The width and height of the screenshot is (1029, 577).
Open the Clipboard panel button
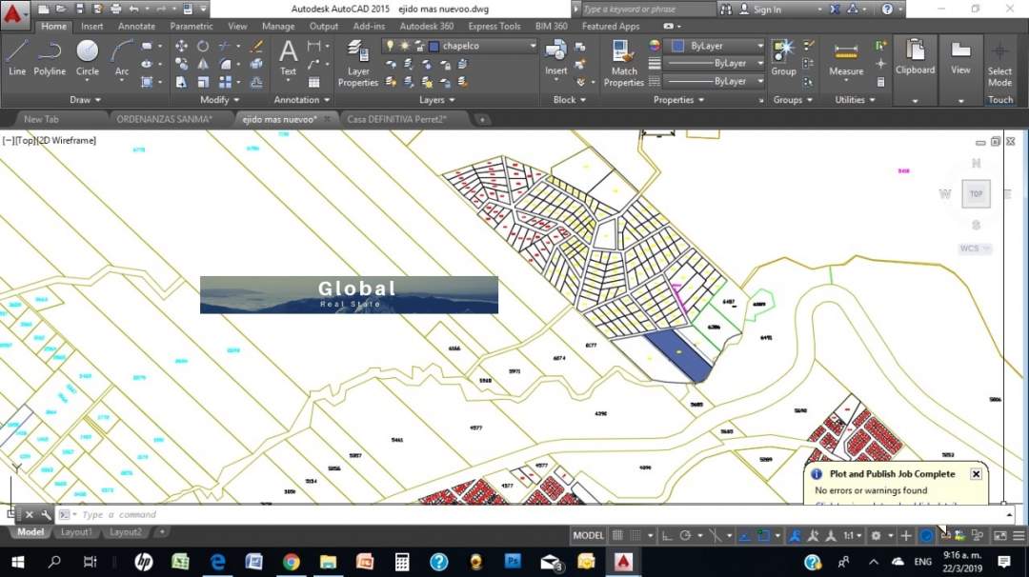click(x=915, y=70)
